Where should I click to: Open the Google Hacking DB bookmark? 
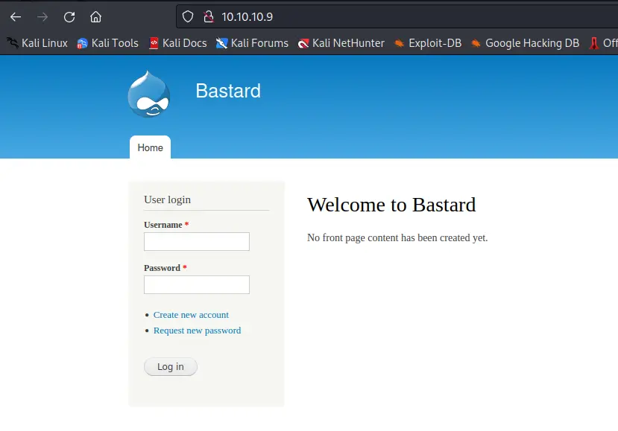525,43
